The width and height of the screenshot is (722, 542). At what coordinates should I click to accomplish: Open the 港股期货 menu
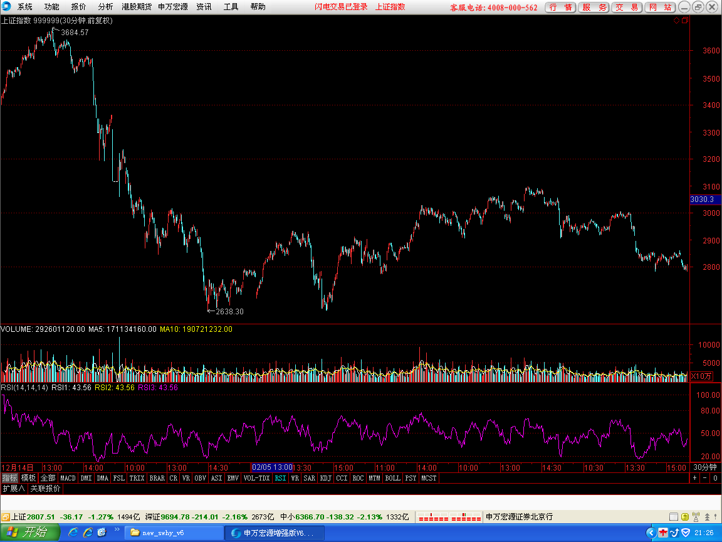(x=136, y=7)
